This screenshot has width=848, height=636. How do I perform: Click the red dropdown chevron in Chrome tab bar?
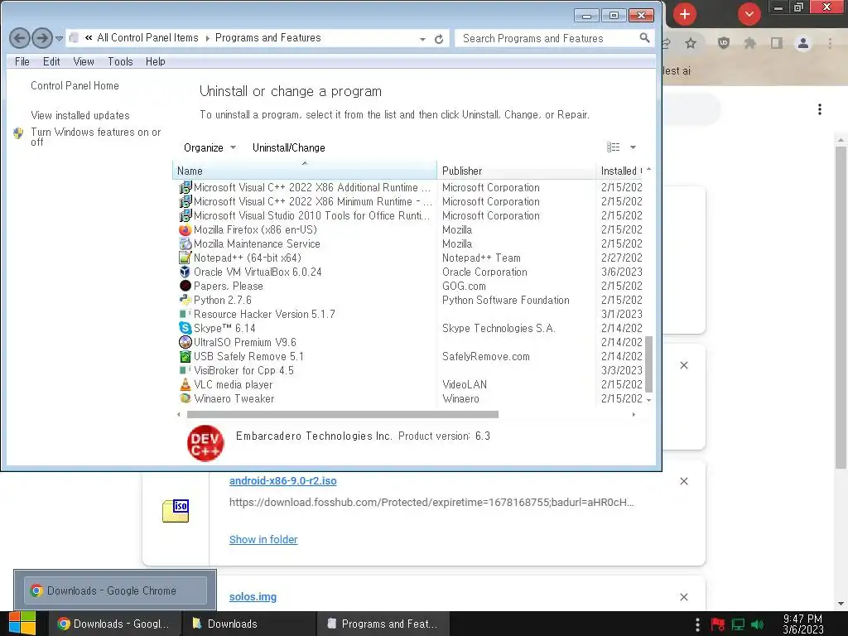(x=749, y=14)
